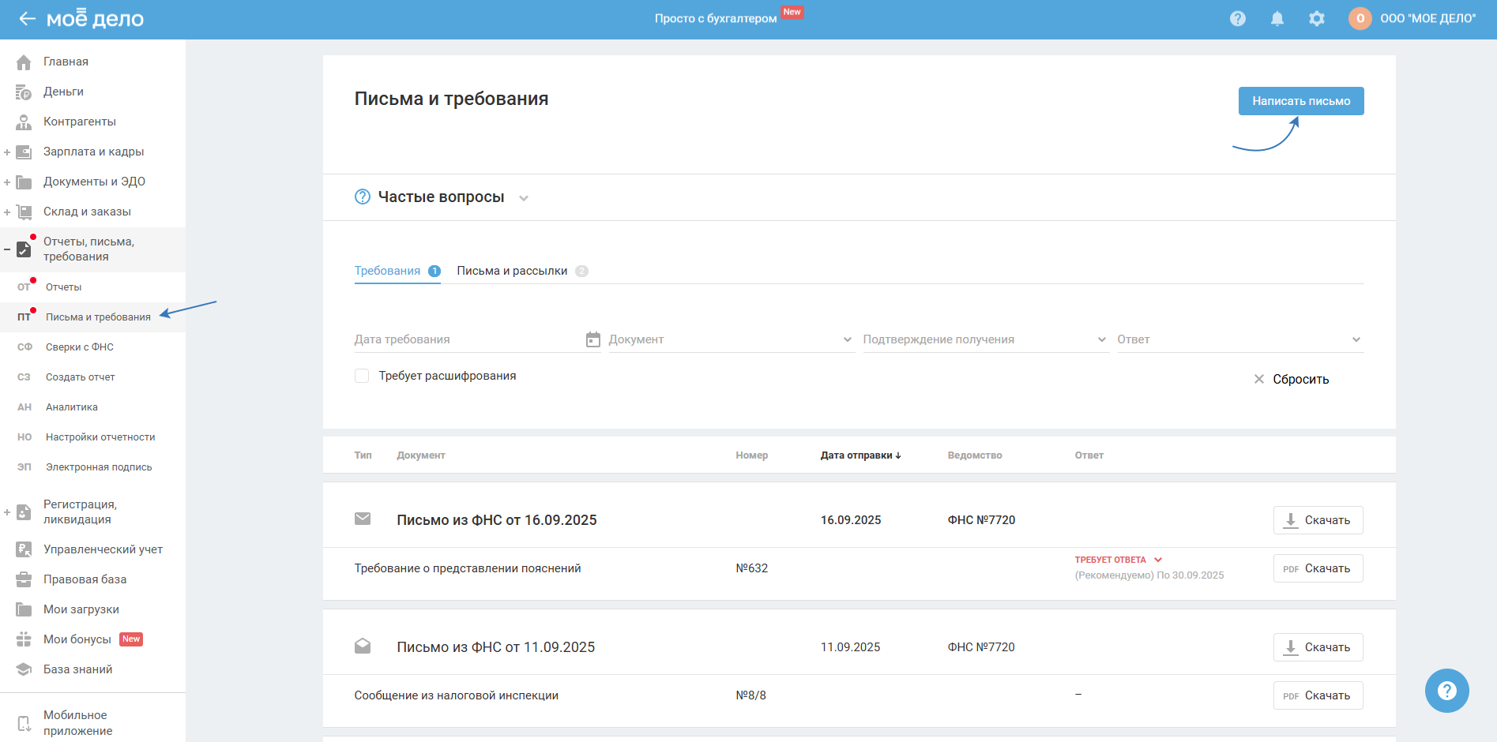The height and width of the screenshot is (742, 1497).
Task: Click the envelope icon of 16.09.2025 letter
Action: (x=363, y=519)
